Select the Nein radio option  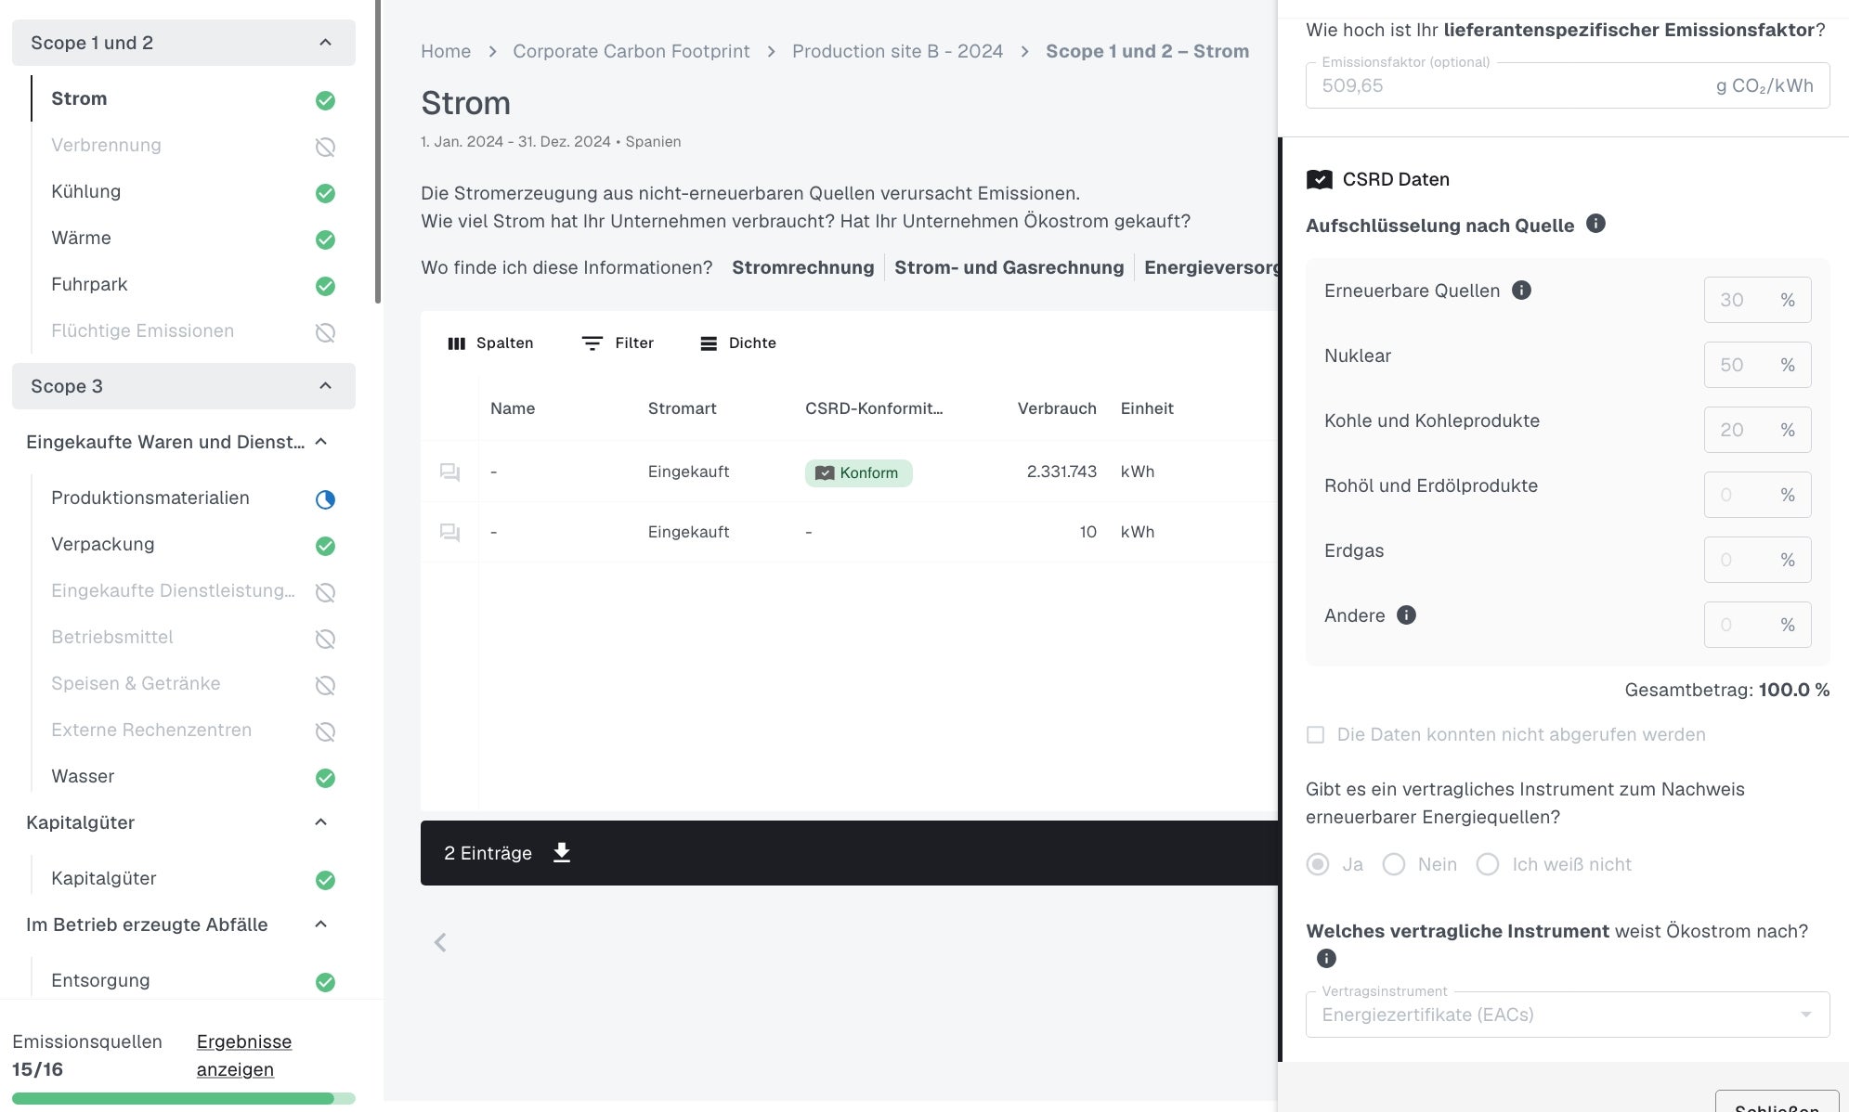point(1393,864)
